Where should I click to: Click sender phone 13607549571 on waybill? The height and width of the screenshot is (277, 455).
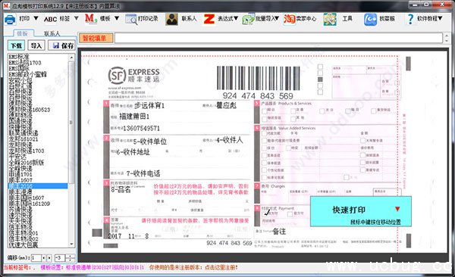[x=142, y=129]
